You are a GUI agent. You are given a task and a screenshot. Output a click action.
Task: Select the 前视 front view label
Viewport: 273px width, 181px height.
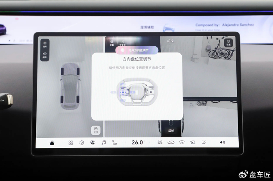(170, 41)
